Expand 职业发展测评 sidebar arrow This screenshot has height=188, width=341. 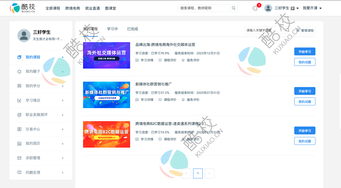tap(63, 115)
